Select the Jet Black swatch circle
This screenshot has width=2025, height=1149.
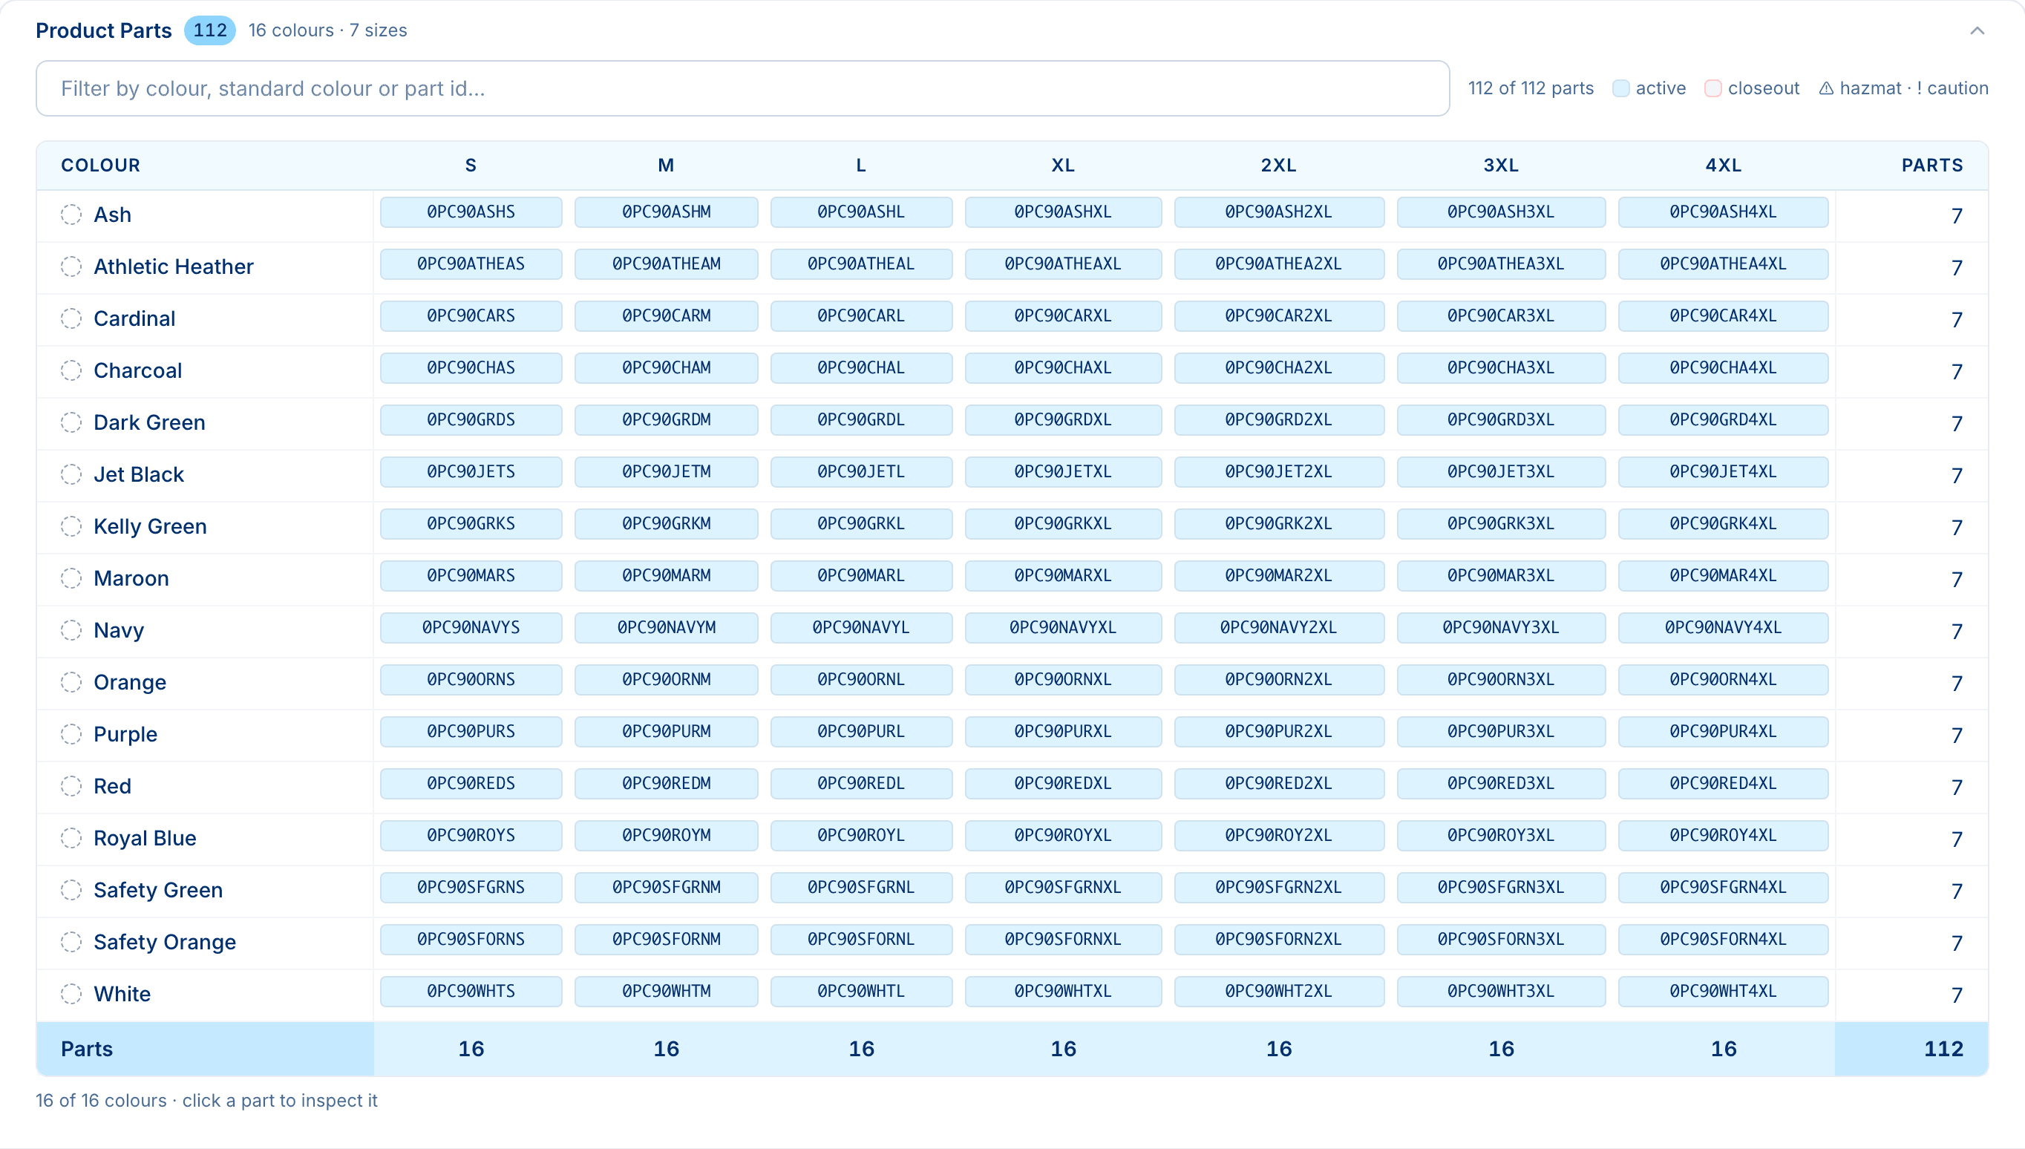[71, 474]
